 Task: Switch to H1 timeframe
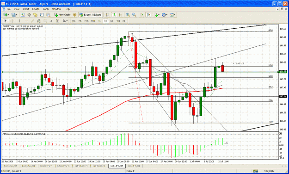99,21
